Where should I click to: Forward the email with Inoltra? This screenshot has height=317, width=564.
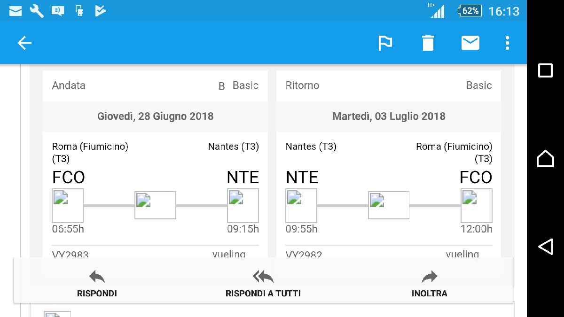(429, 284)
